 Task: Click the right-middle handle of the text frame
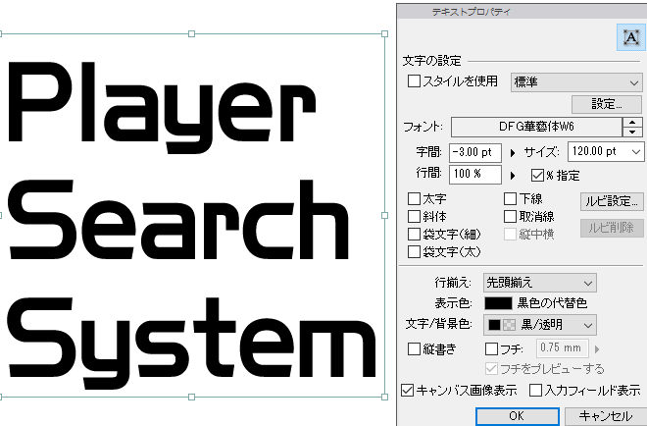click(384, 215)
